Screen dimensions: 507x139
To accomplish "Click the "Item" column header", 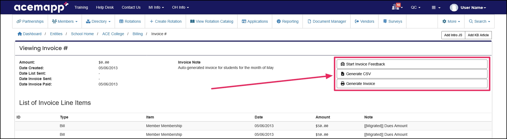I will (150, 117).
